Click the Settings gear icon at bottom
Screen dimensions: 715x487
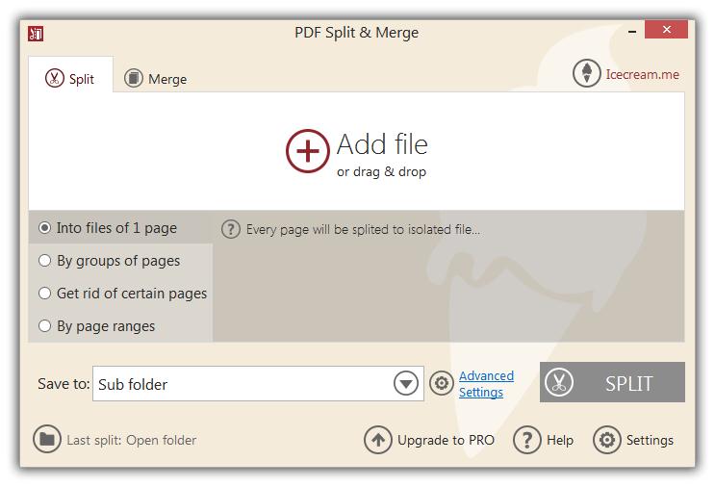(x=607, y=440)
